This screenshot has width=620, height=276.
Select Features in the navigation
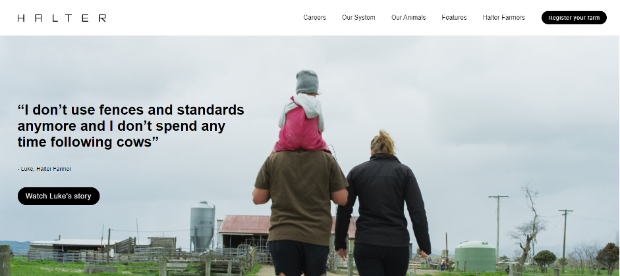pos(454,17)
